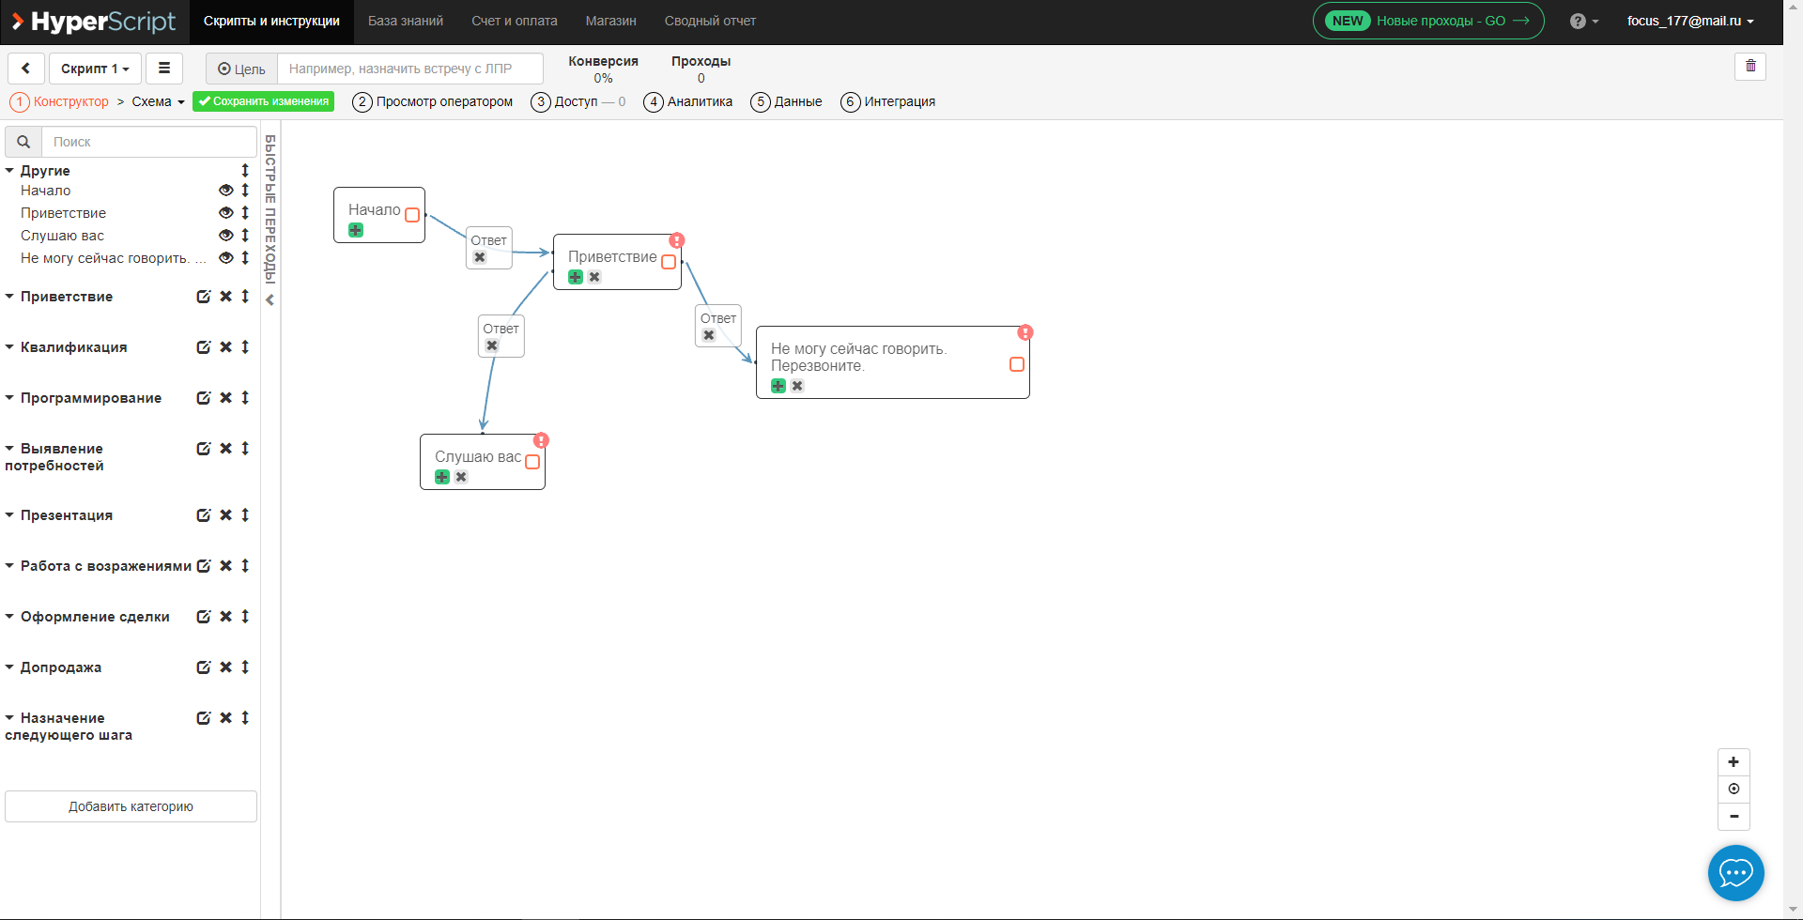Screen dimensions: 1803x920
Task: Add answer to Слушаю вас node
Action: pyautogui.click(x=442, y=477)
